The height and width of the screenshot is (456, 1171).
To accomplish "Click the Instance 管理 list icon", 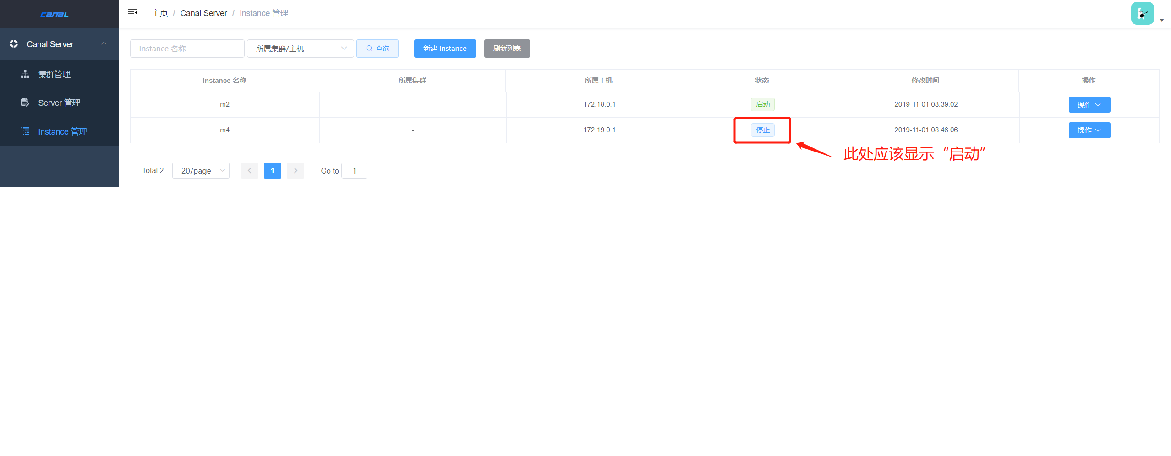I will click(25, 131).
